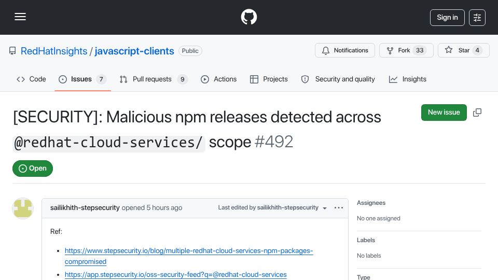
Task: Click 'No one assigned' text
Action: 378,218
